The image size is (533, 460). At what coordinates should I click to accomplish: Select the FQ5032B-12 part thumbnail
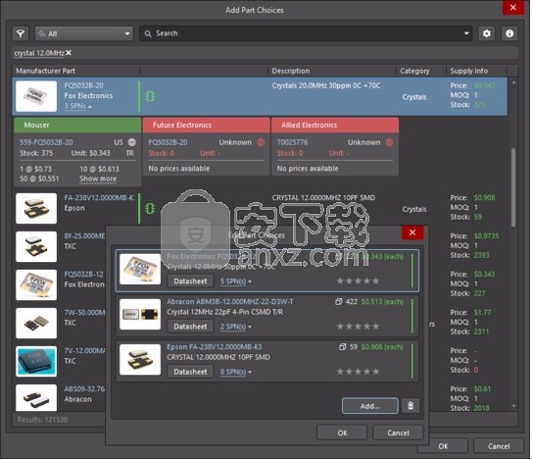point(36,284)
